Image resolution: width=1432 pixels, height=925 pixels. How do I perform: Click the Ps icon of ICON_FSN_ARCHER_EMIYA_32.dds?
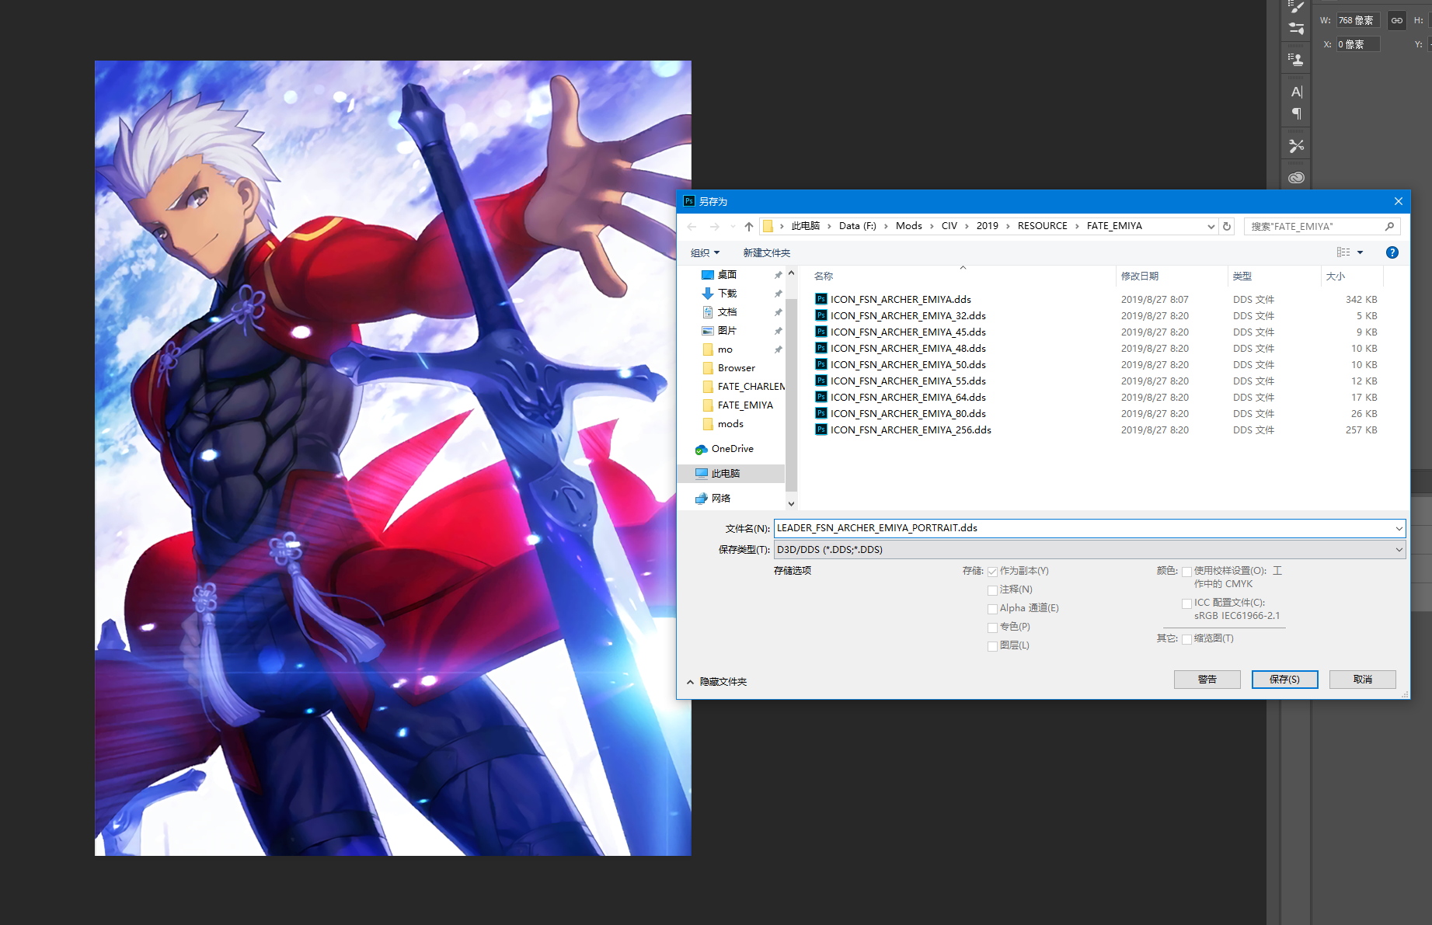click(x=821, y=315)
